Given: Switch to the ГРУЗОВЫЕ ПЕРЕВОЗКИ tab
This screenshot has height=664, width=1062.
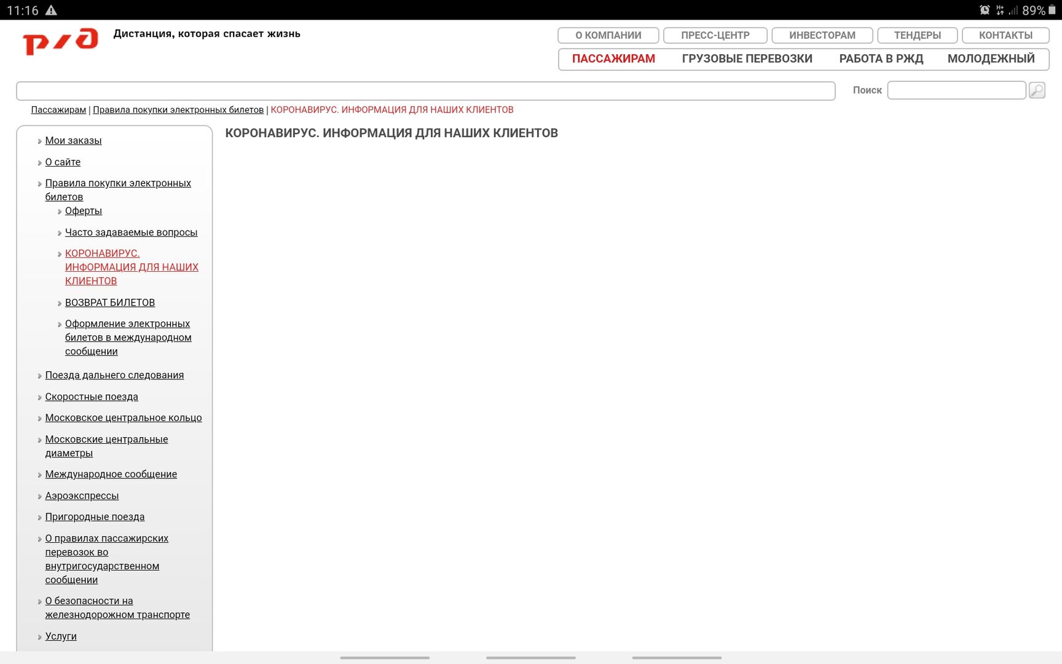Looking at the screenshot, I should tap(747, 59).
